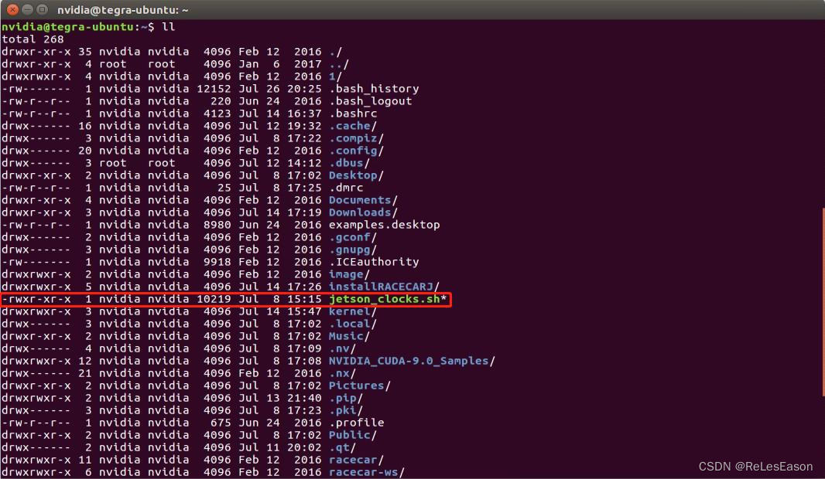The image size is (825, 479).
Task: Select the .dmrc file name
Action: (346, 188)
